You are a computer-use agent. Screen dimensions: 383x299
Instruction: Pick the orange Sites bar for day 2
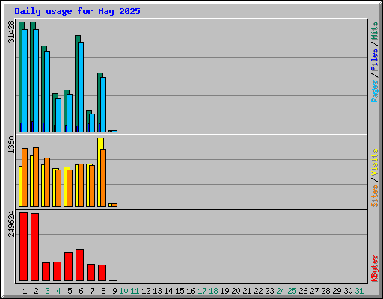tap(36, 177)
